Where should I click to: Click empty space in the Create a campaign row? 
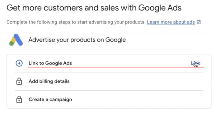(134, 99)
